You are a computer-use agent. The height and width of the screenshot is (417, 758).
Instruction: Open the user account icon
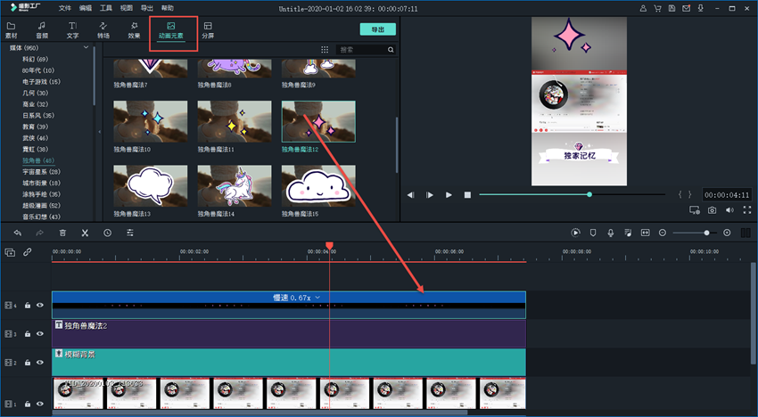[x=643, y=8]
